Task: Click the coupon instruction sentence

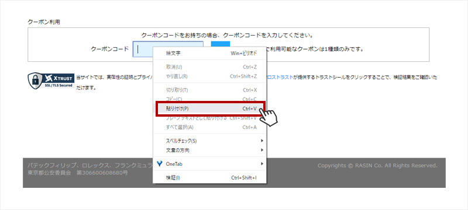Action: click(x=227, y=36)
